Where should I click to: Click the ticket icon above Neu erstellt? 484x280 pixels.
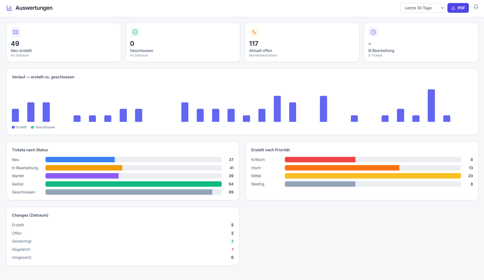(x=16, y=32)
